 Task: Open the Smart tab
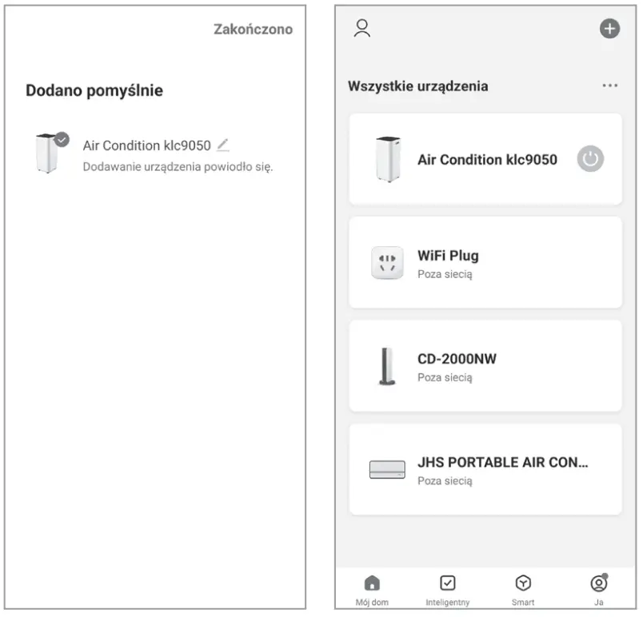point(524,590)
